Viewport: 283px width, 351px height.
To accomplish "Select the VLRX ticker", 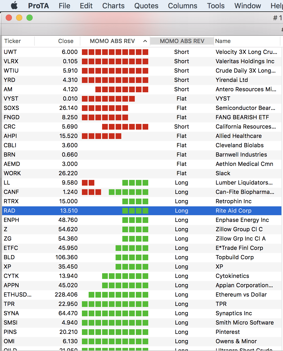I will [11, 61].
